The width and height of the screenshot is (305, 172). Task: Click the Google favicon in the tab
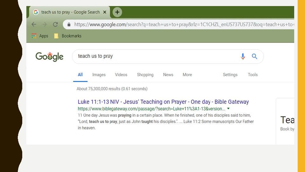(36, 12)
